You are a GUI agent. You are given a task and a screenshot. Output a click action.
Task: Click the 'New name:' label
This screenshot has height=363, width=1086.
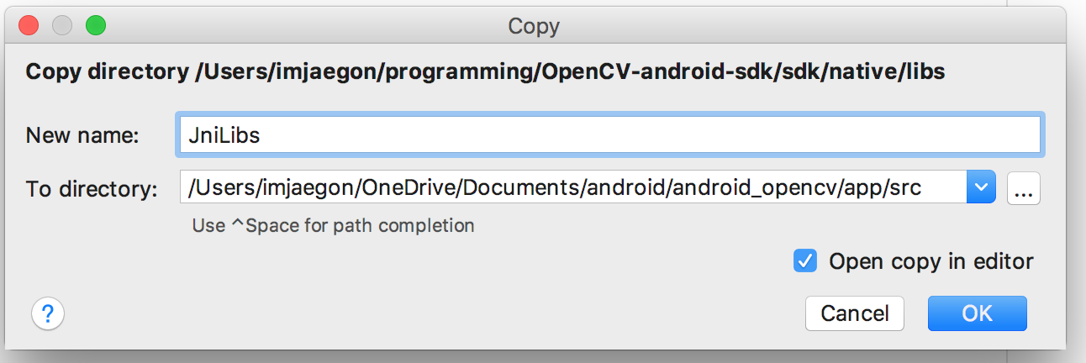(x=82, y=135)
